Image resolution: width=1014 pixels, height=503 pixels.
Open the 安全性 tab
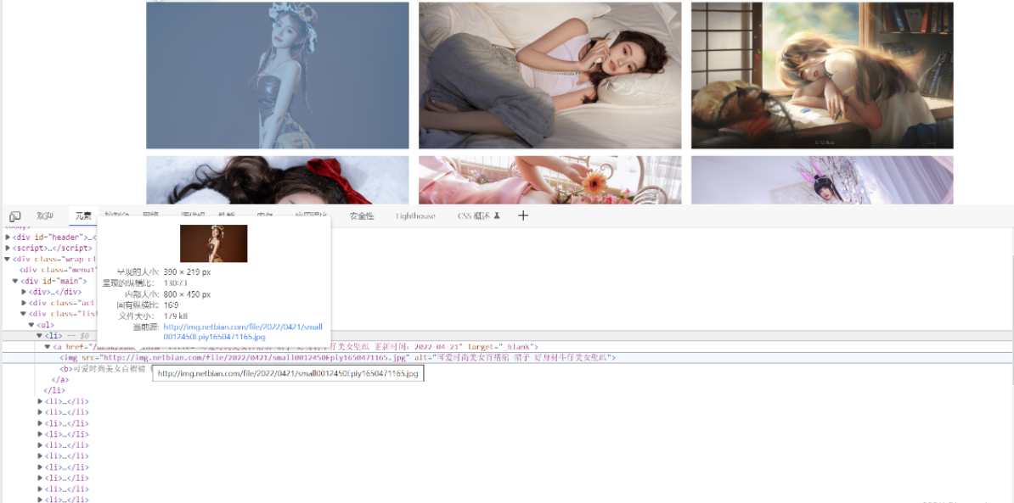coord(362,215)
